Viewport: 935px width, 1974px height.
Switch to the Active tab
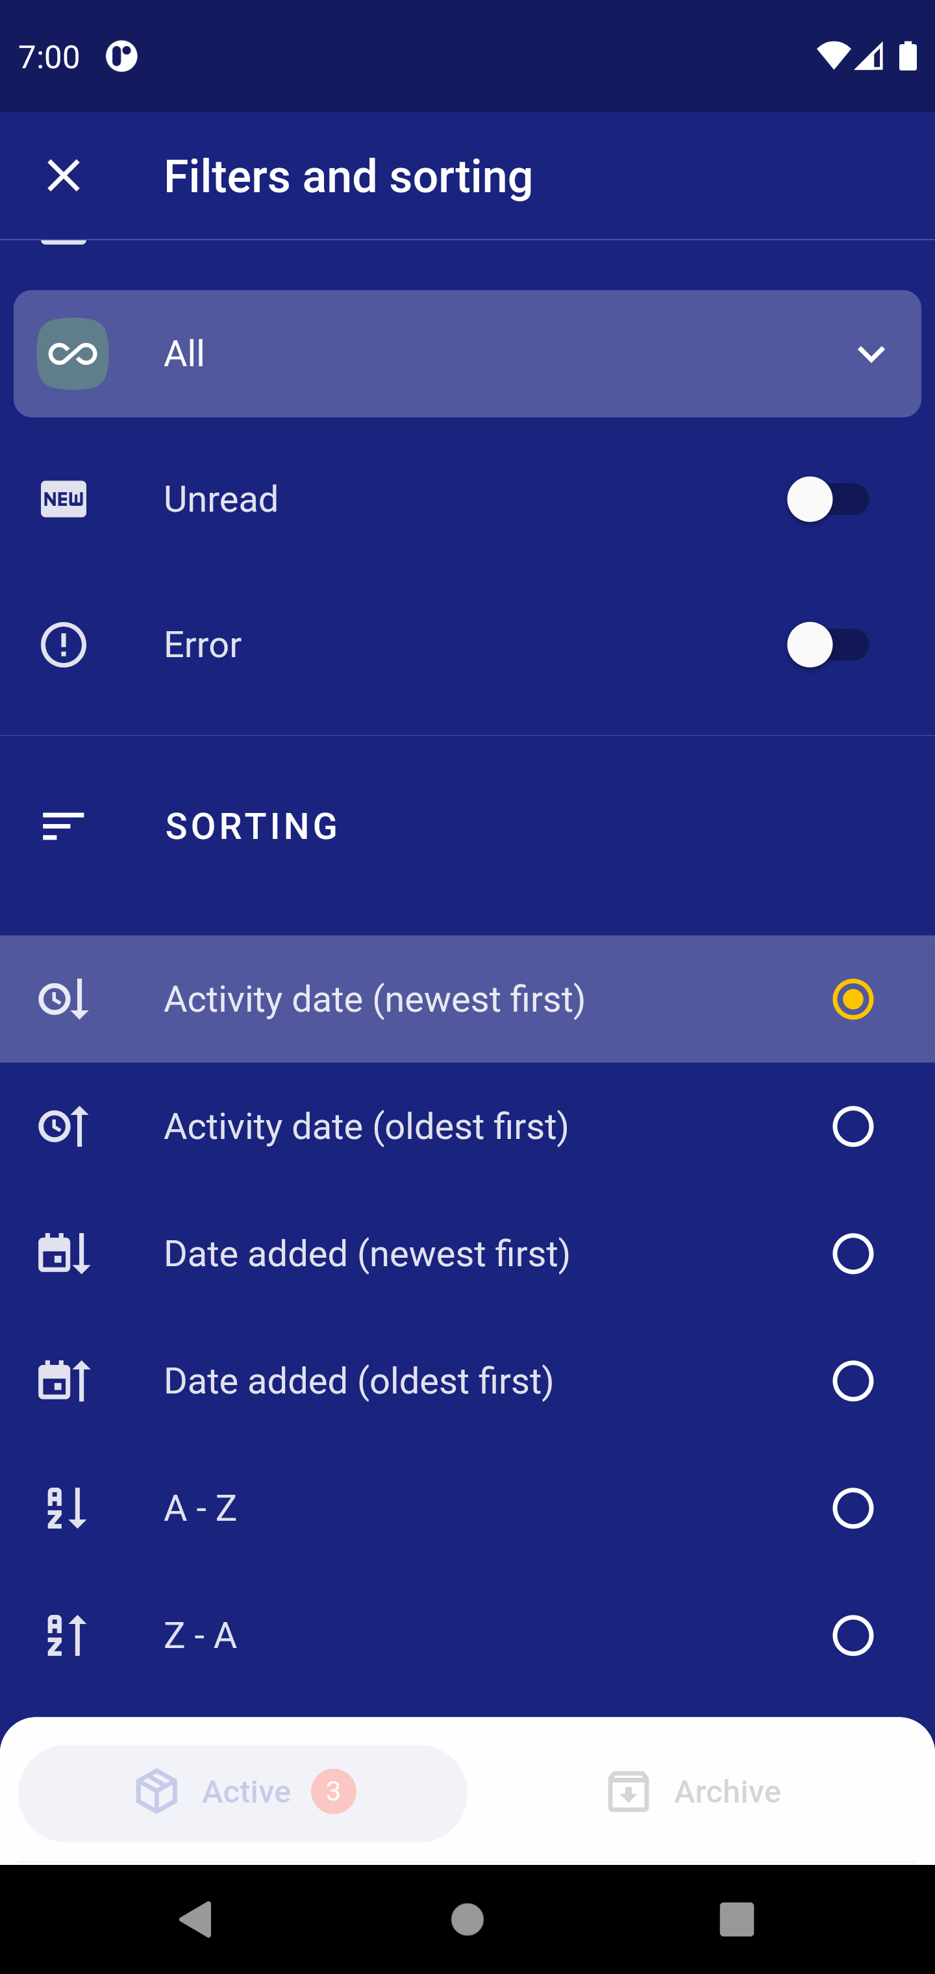pyautogui.click(x=243, y=1792)
